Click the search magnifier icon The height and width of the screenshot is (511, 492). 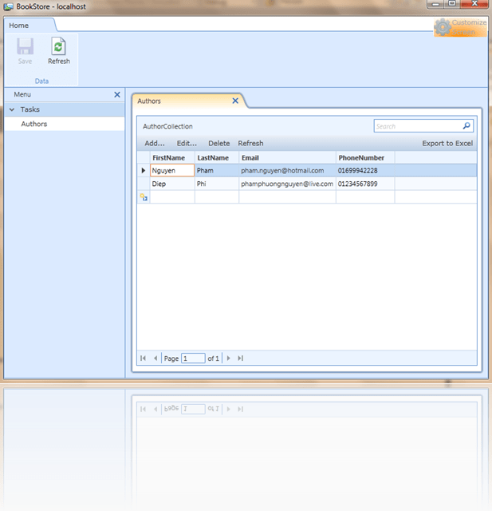(466, 126)
